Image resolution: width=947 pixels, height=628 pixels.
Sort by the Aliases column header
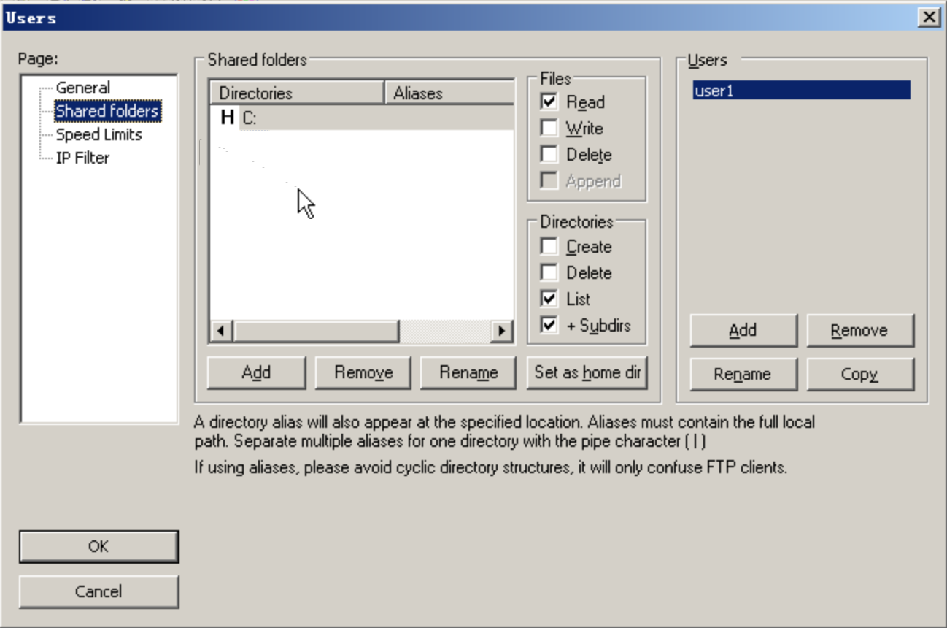click(x=448, y=93)
